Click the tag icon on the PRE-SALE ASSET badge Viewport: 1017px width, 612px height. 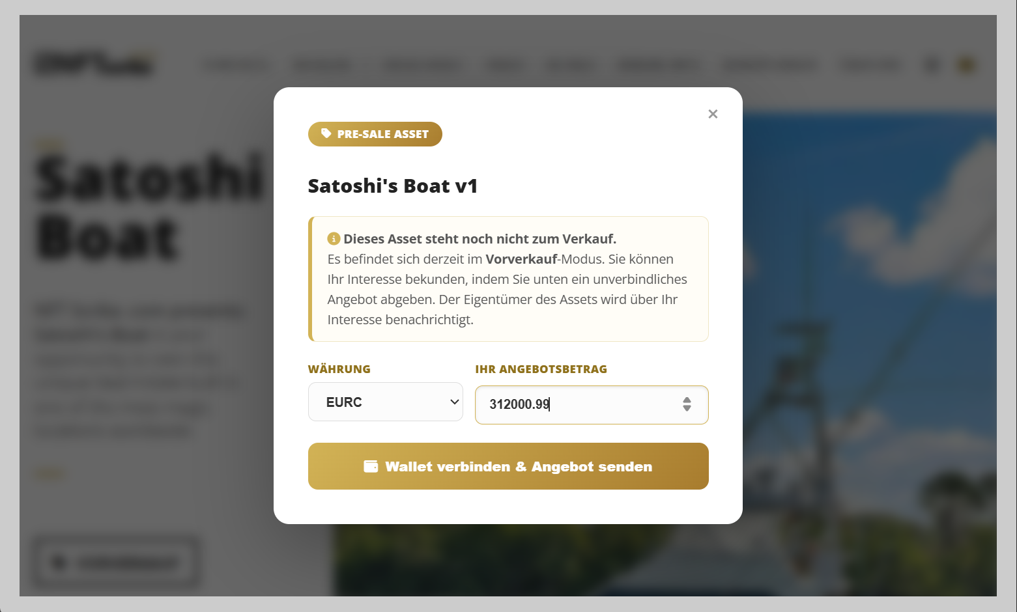[326, 133]
